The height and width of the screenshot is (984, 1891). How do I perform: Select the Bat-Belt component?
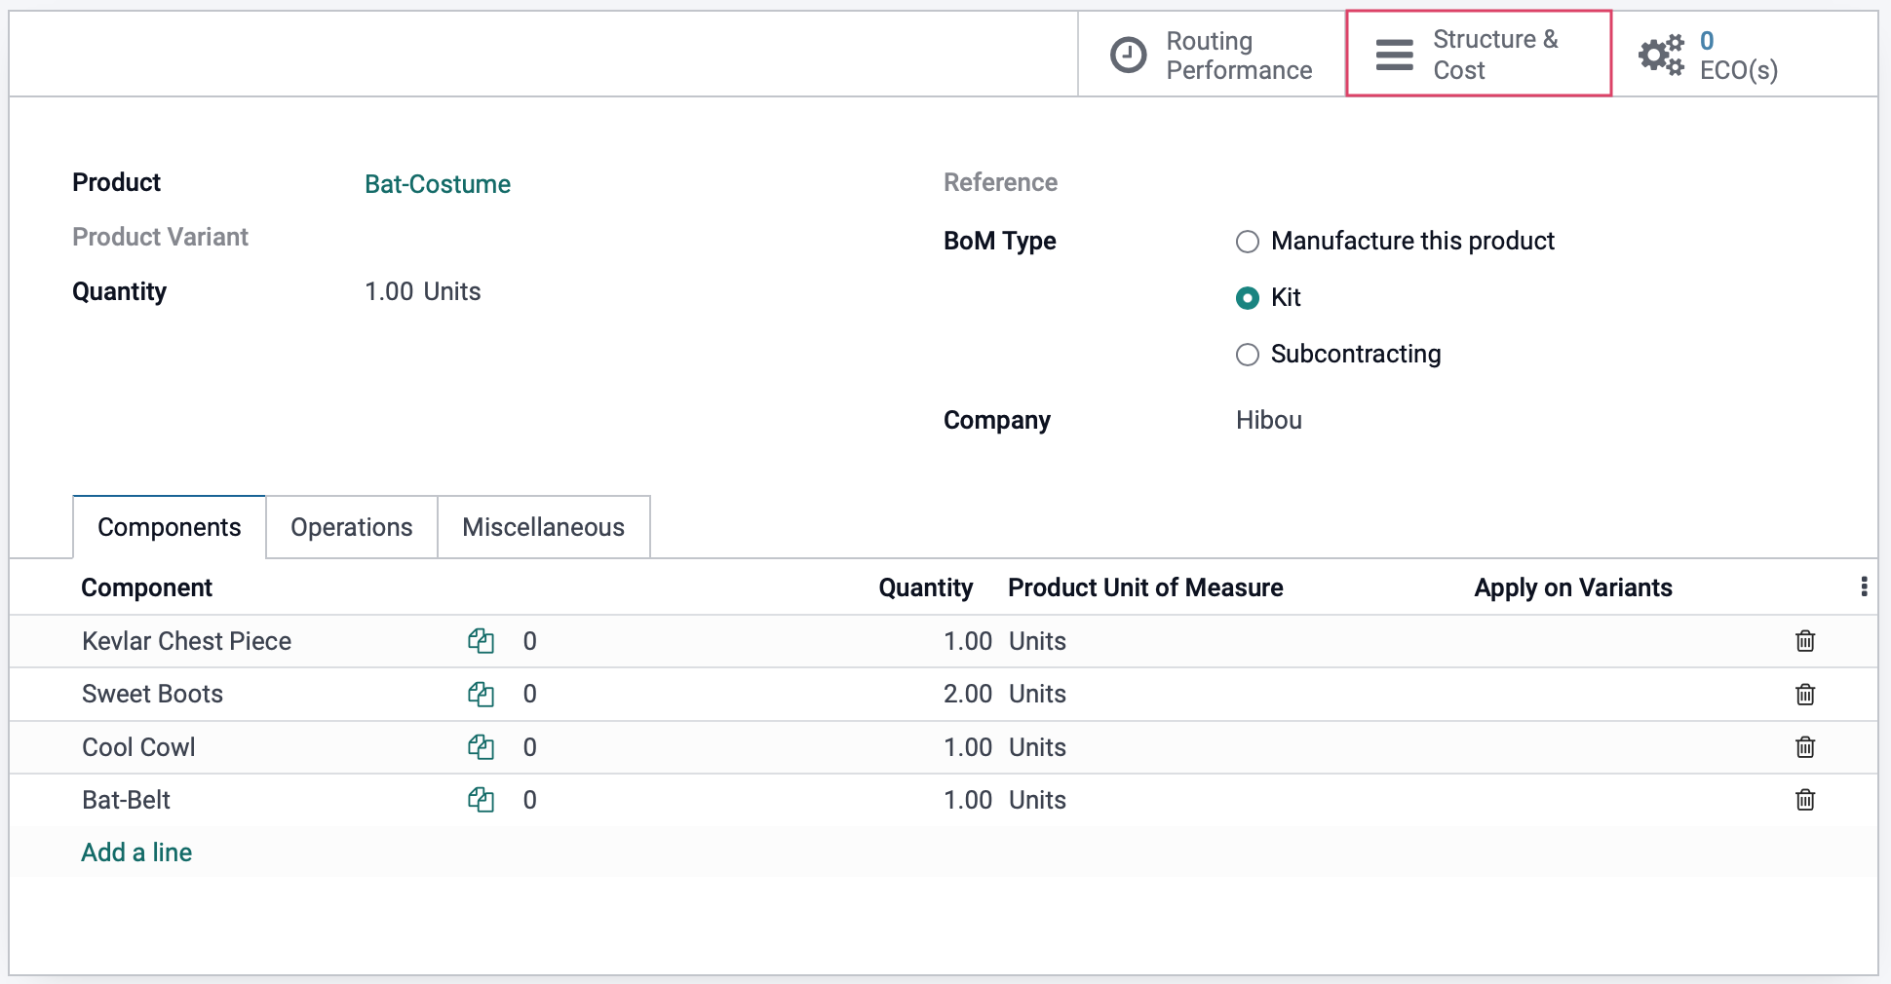(126, 800)
